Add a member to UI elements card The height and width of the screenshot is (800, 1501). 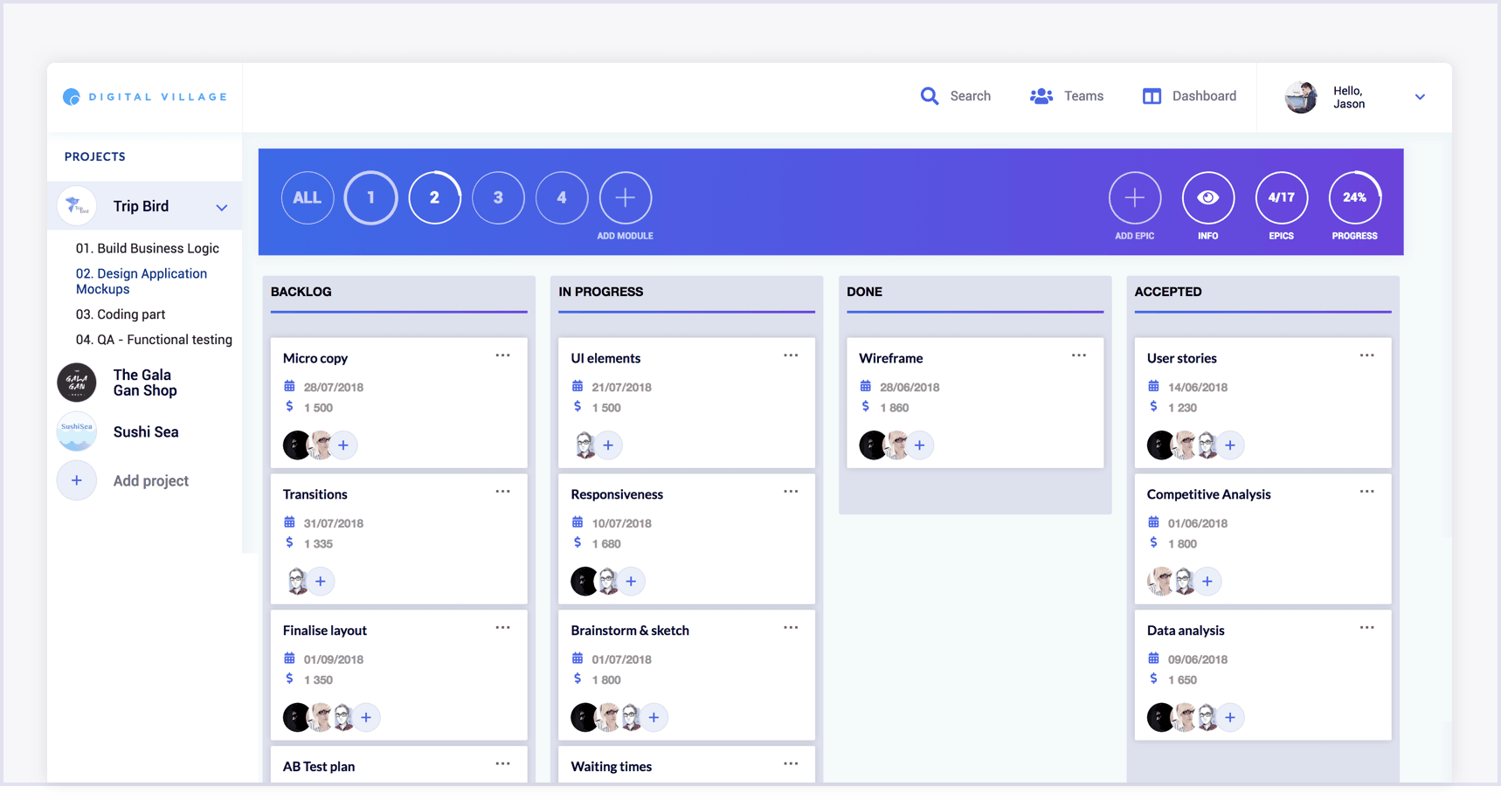608,445
